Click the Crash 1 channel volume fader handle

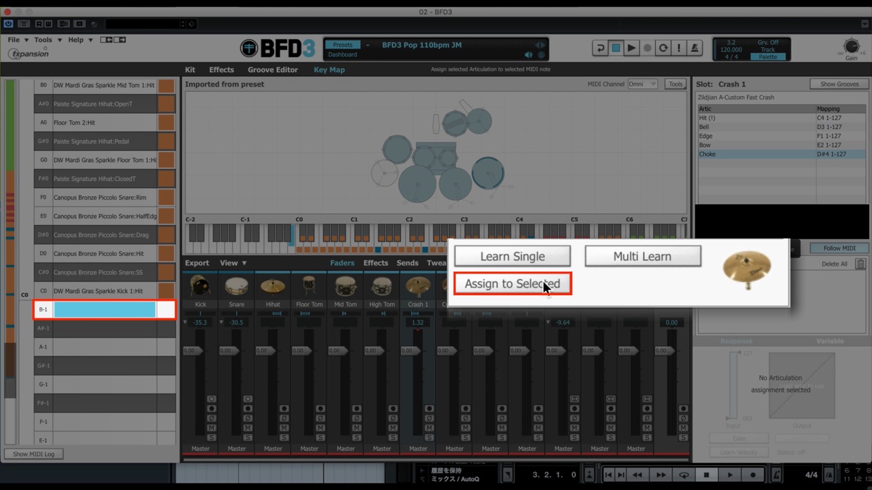tap(411, 351)
